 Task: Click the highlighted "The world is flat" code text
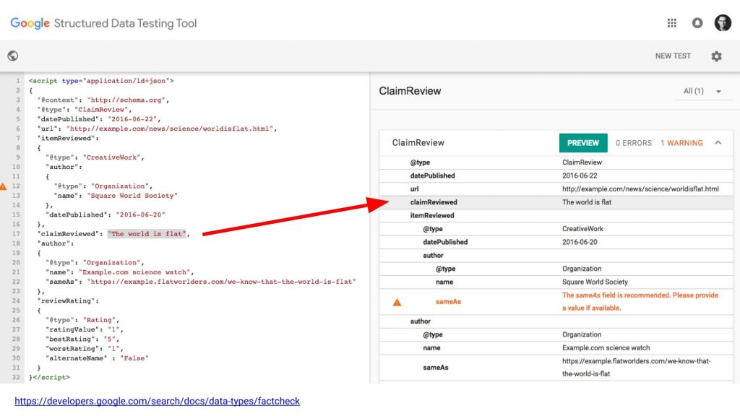click(x=147, y=234)
